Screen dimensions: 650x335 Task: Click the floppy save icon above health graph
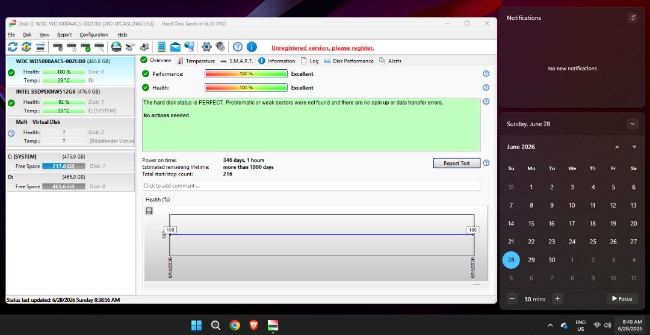149,211
